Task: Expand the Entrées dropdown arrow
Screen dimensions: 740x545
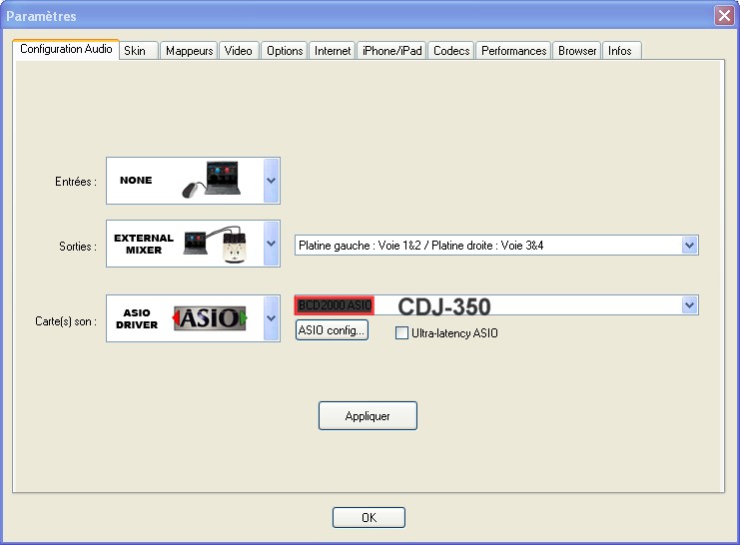Action: pos(271,181)
